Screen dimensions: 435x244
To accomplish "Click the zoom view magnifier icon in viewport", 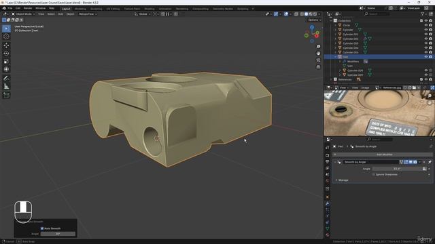I will pyautogui.click(x=318, y=47).
